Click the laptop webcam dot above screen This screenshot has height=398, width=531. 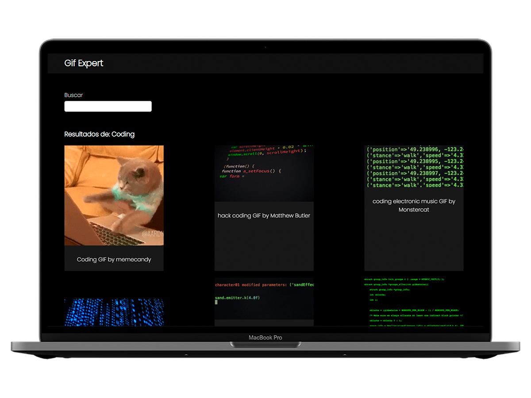click(x=265, y=47)
